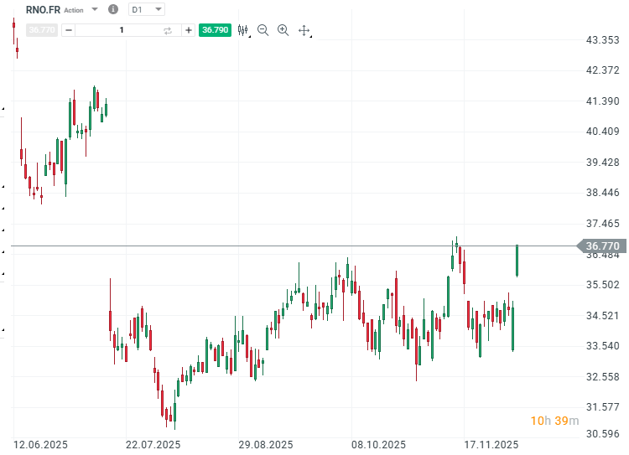Screen dimensions: 629x455
Task: Click the 41.390 level on price axis
Action: click(x=602, y=101)
